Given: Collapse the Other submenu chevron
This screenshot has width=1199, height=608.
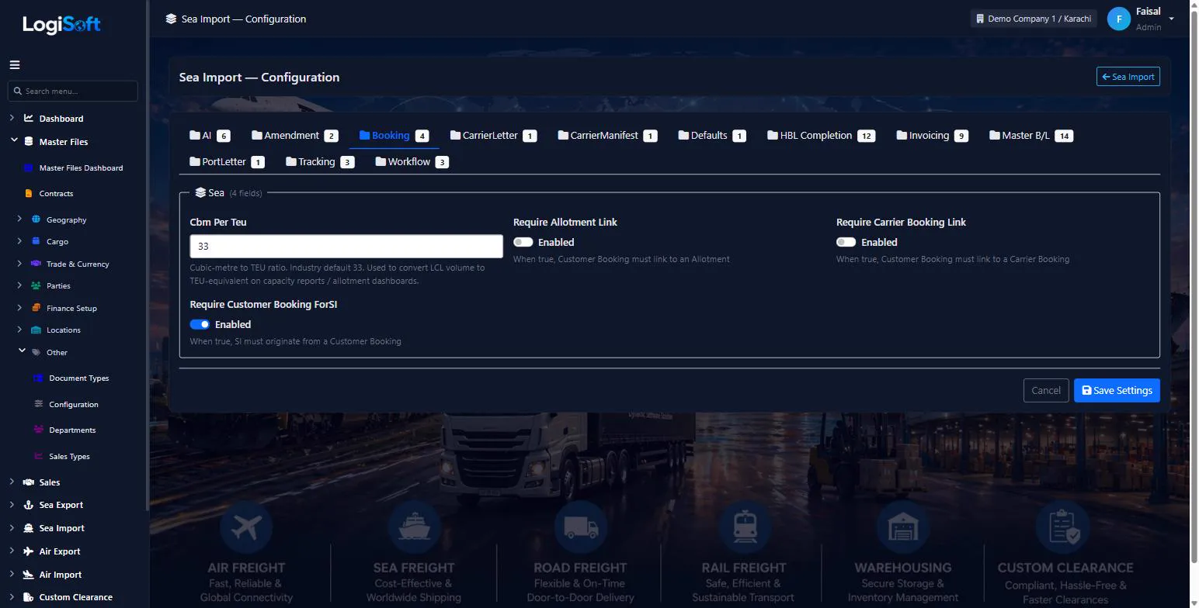Looking at the screenshot, I should [22, 351].
